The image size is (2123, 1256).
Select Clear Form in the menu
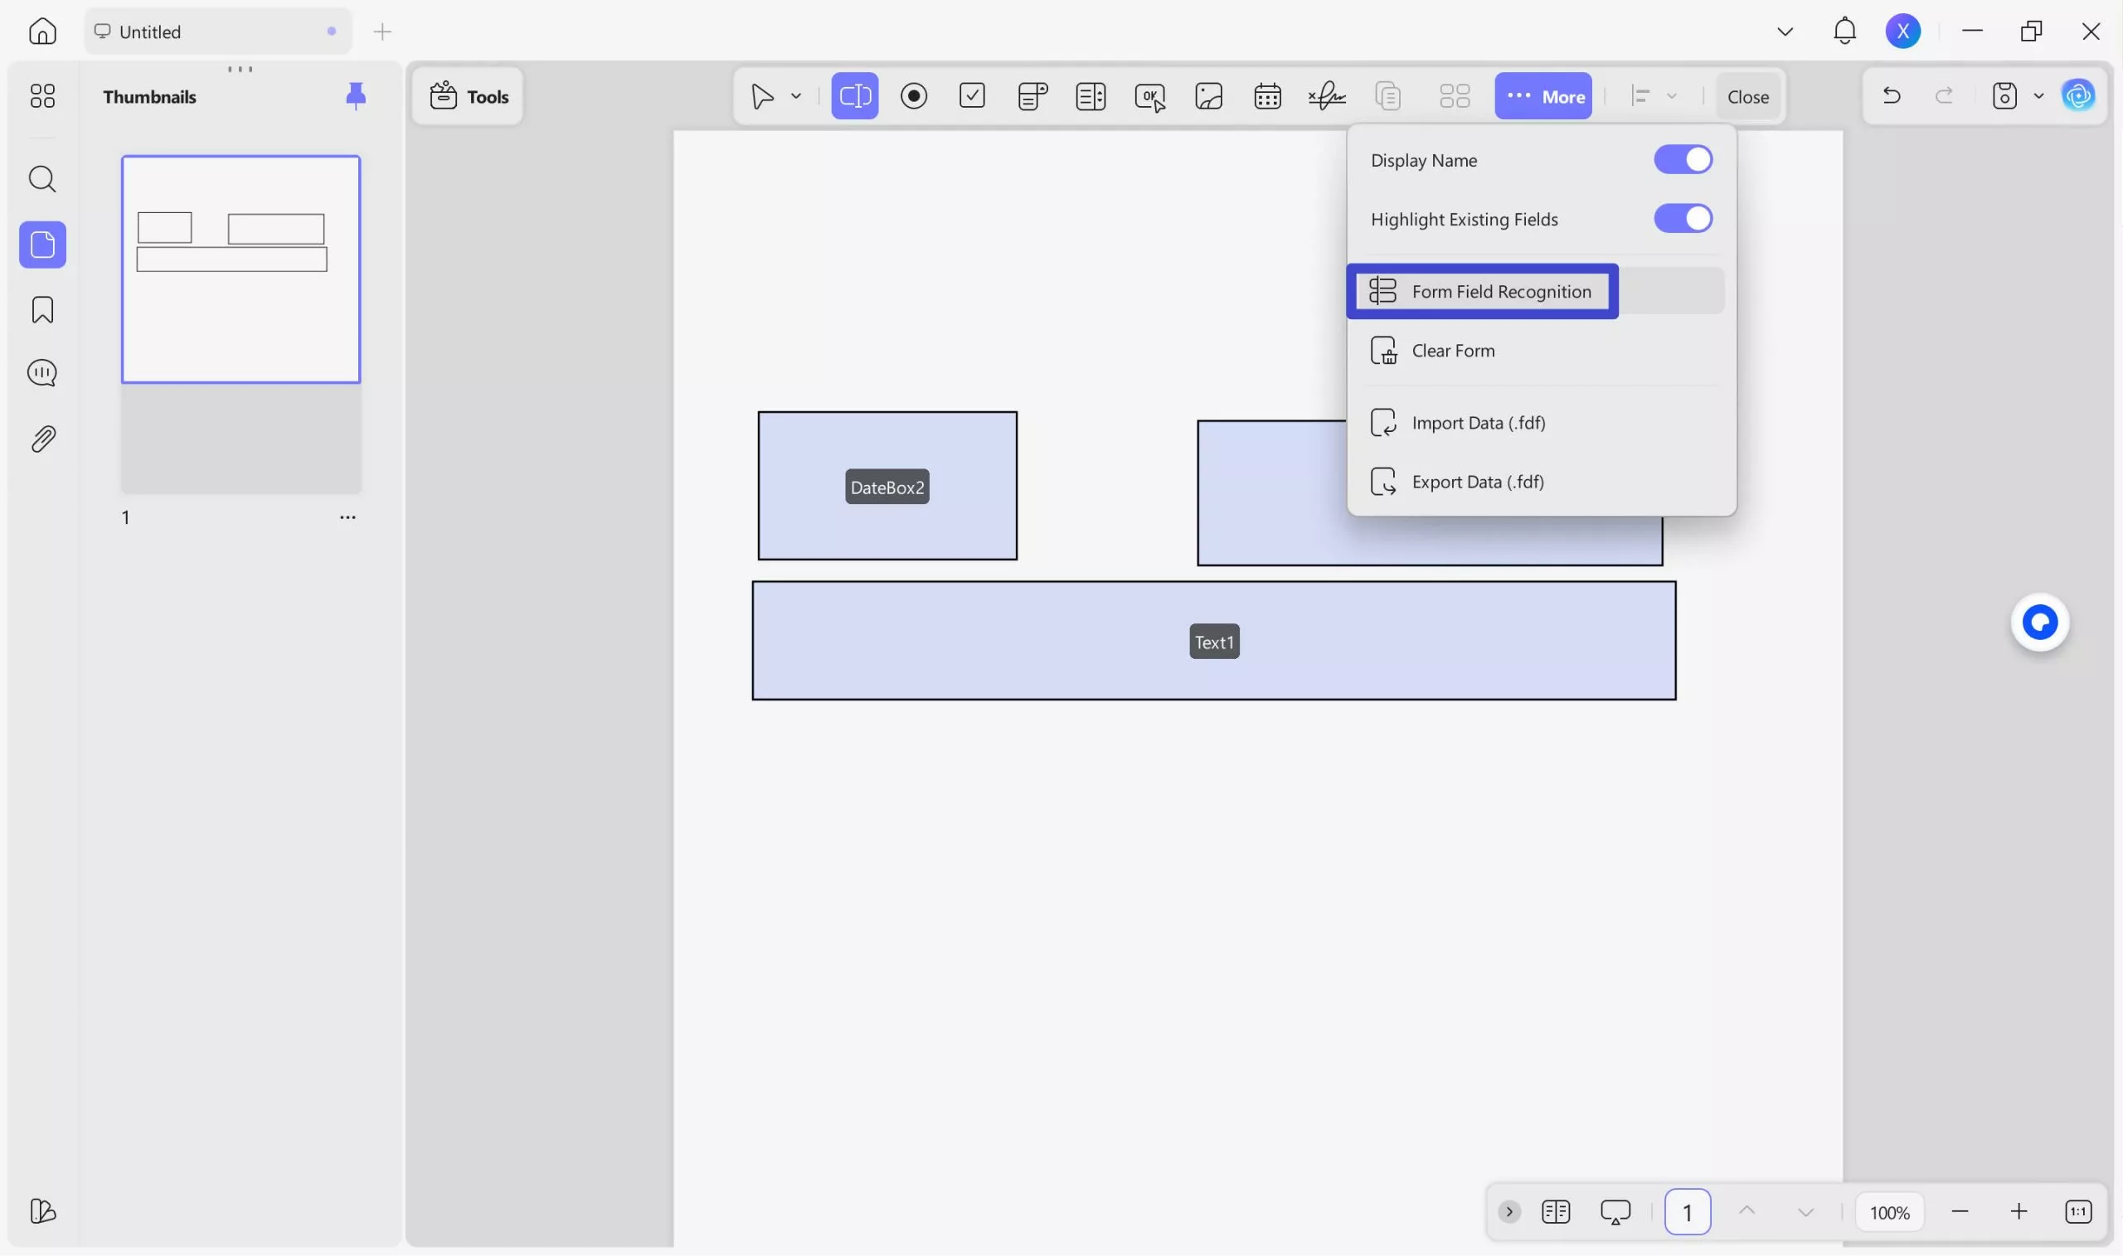(1453, 350)
